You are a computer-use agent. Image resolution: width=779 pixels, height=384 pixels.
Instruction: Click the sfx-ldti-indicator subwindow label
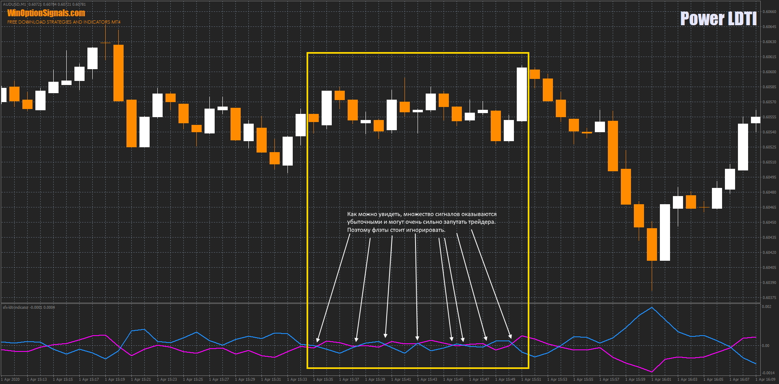point(16,308)
